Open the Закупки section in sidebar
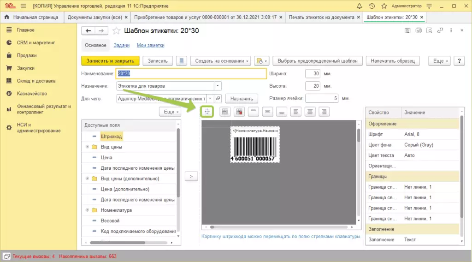This screenshot has width=472, height=262. pyautogui.click(x=26, y=68)
